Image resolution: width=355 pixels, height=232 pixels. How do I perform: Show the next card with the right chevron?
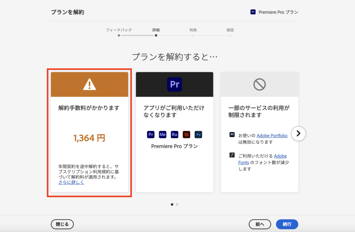click(x=298, y=134)
